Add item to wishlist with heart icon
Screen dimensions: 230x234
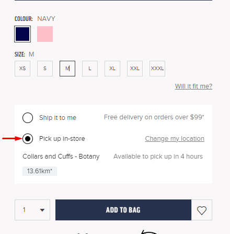tap(202, 210)
